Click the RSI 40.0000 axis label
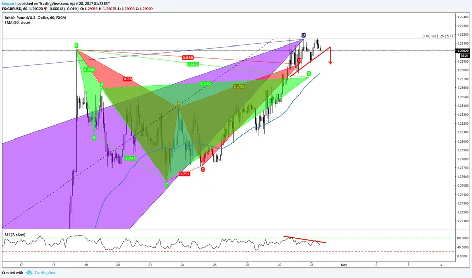This screenshot has width=472, height=278. pos(463,247)
